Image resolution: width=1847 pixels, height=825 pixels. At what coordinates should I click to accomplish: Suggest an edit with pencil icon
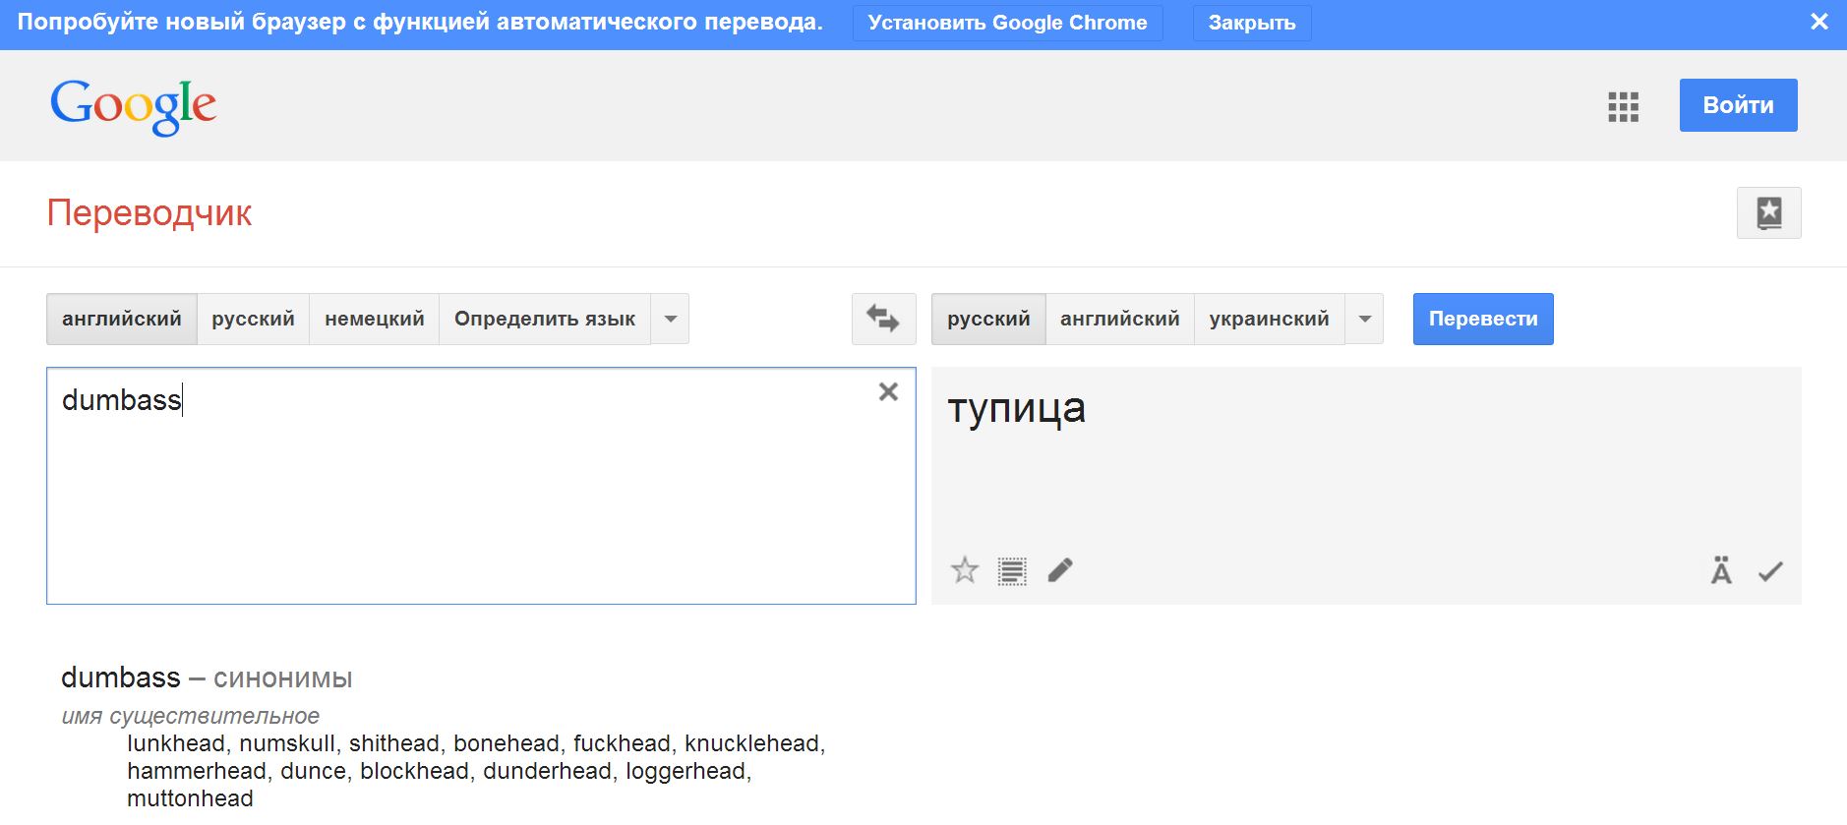click(x=1060, y=570)
